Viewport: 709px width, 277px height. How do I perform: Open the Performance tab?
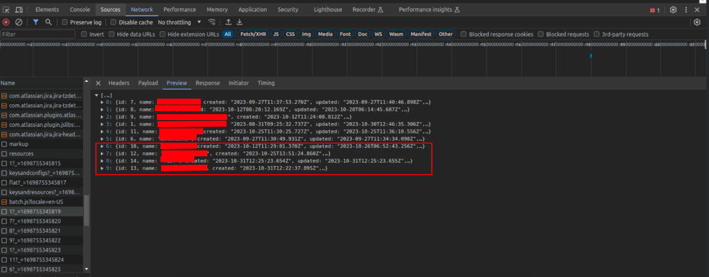tap(179, 10)
